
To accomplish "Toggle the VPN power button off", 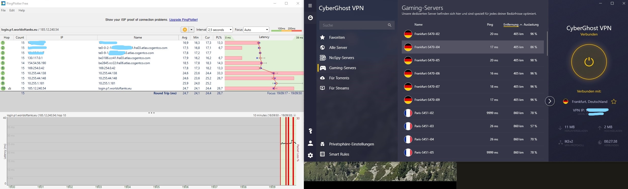I will [x=589, y=62].
